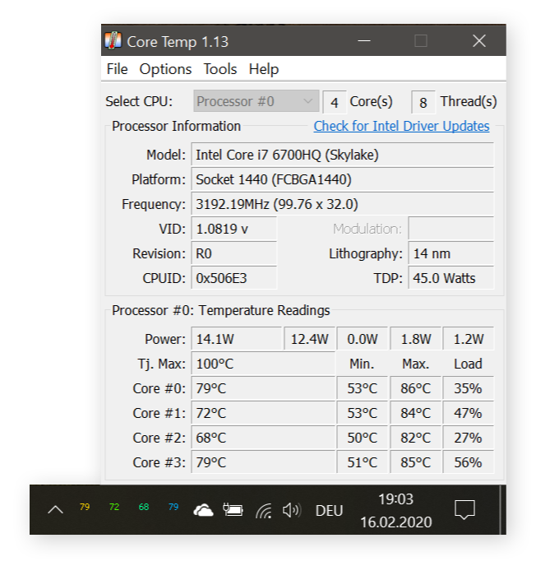
Task: Click the VID value 1.0819 v
Action: (x=233, y=229)
